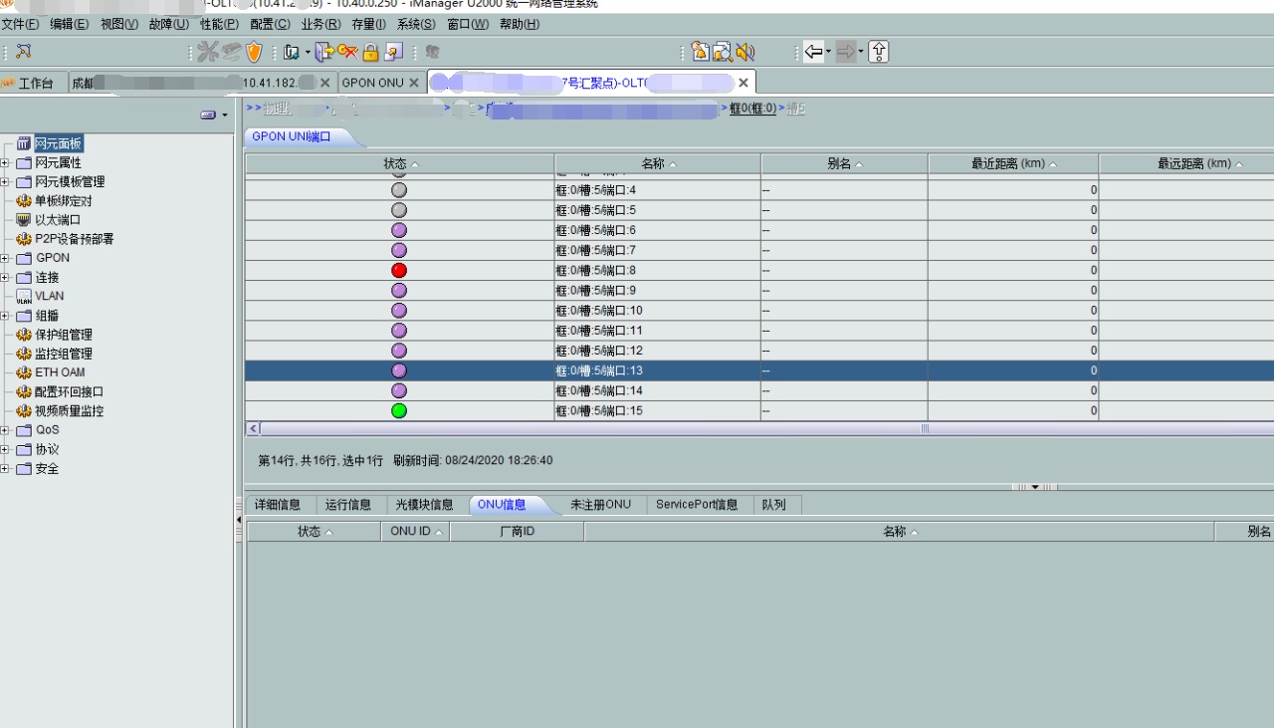Click the padlock lock-terminal icon

click(371, 52)
